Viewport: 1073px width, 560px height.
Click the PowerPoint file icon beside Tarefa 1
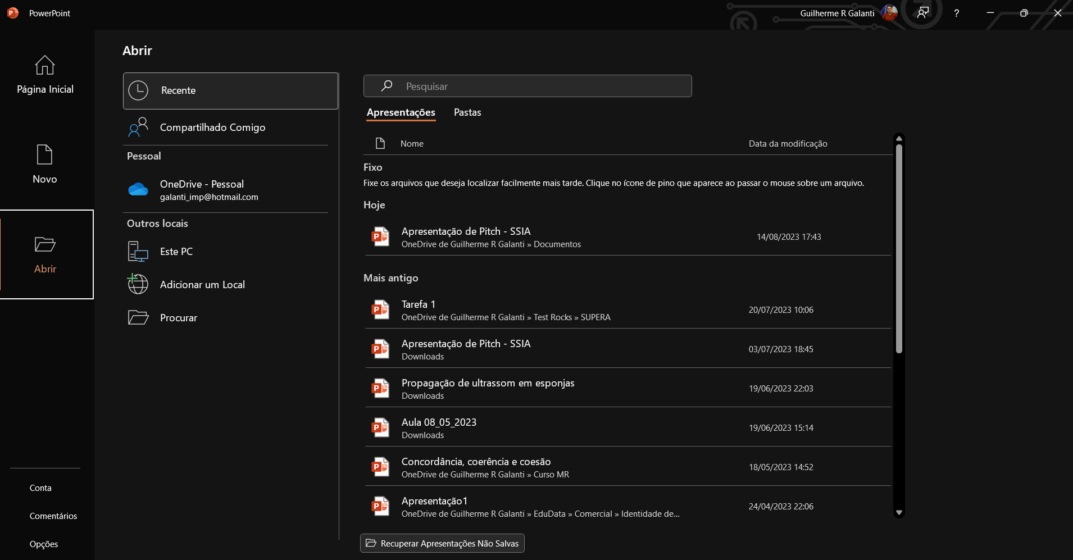tap(380, 309)
